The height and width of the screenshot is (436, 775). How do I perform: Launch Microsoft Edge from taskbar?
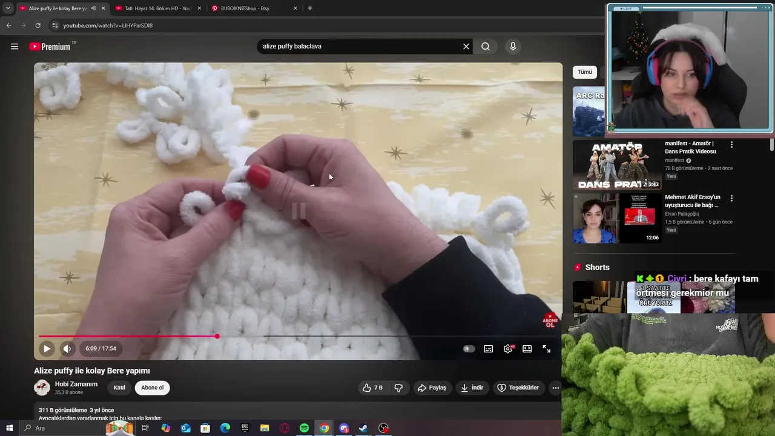(225, 428)
